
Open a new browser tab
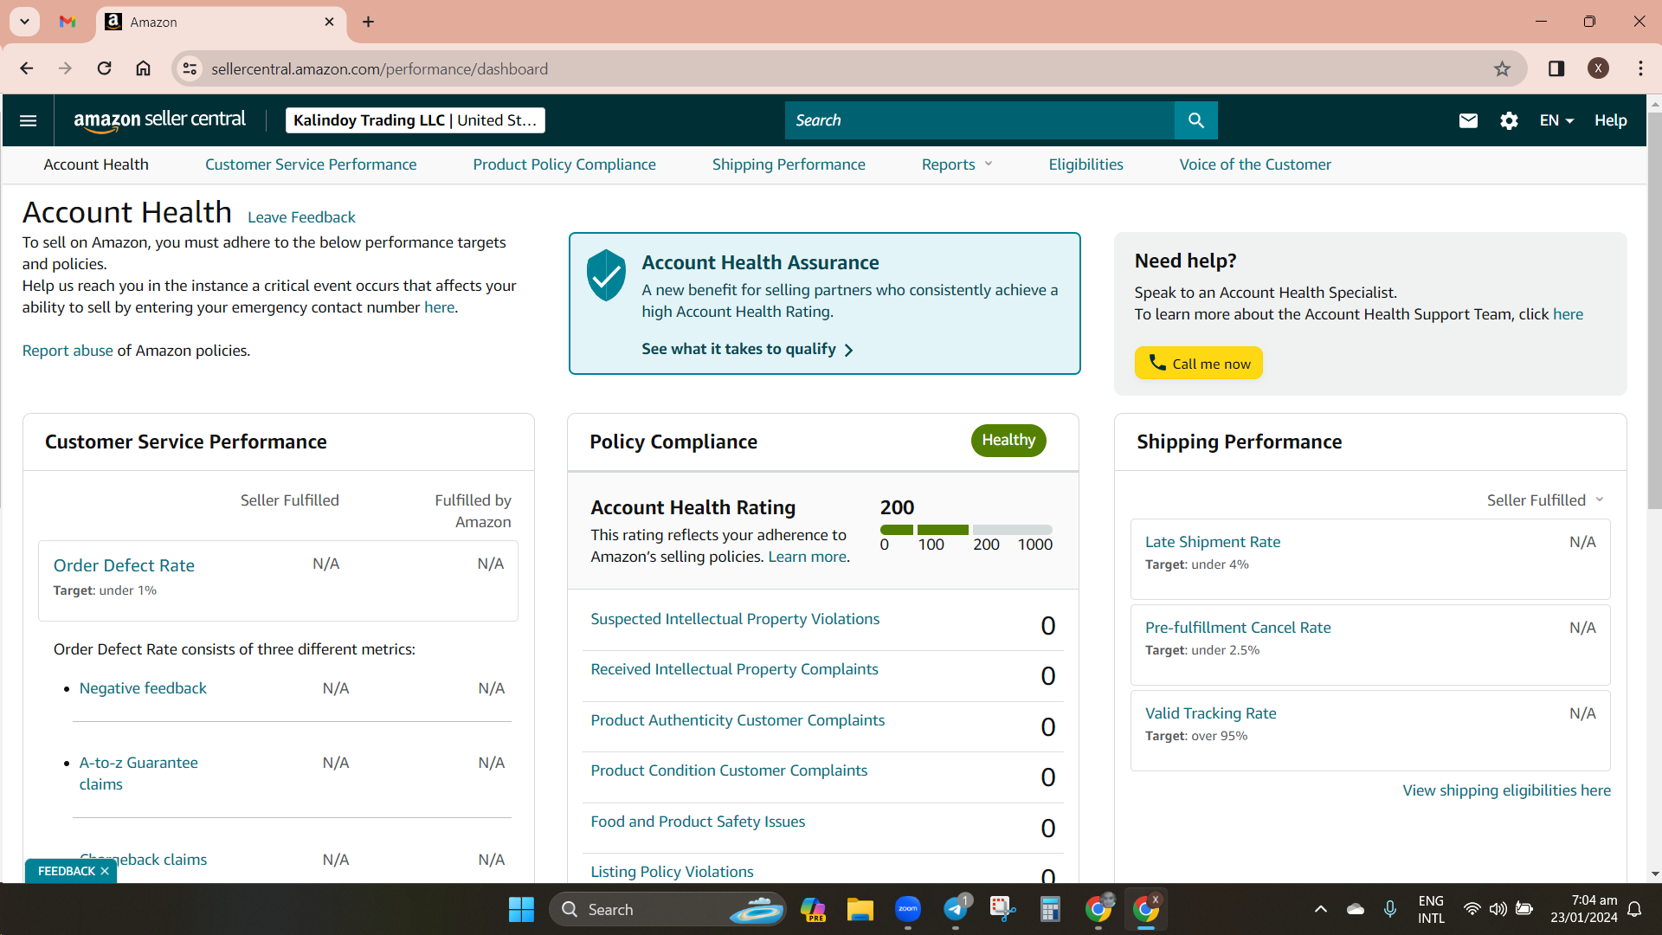[368, 22]
